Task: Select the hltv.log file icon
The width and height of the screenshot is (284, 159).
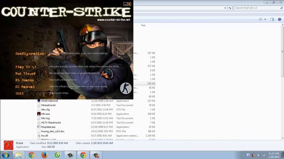Action: tap(39, 118)
